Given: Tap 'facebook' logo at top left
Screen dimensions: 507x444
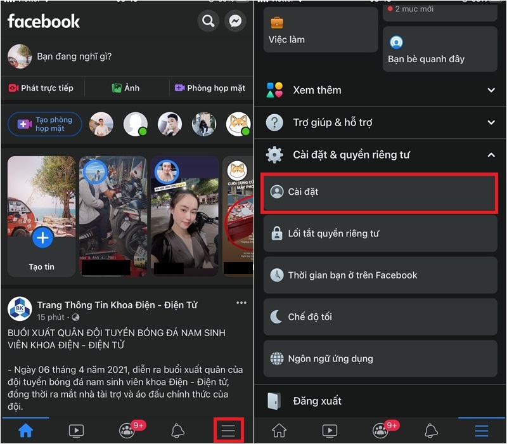Looking at the screenshot, I should pyautogui.click(x=44, y=21).
